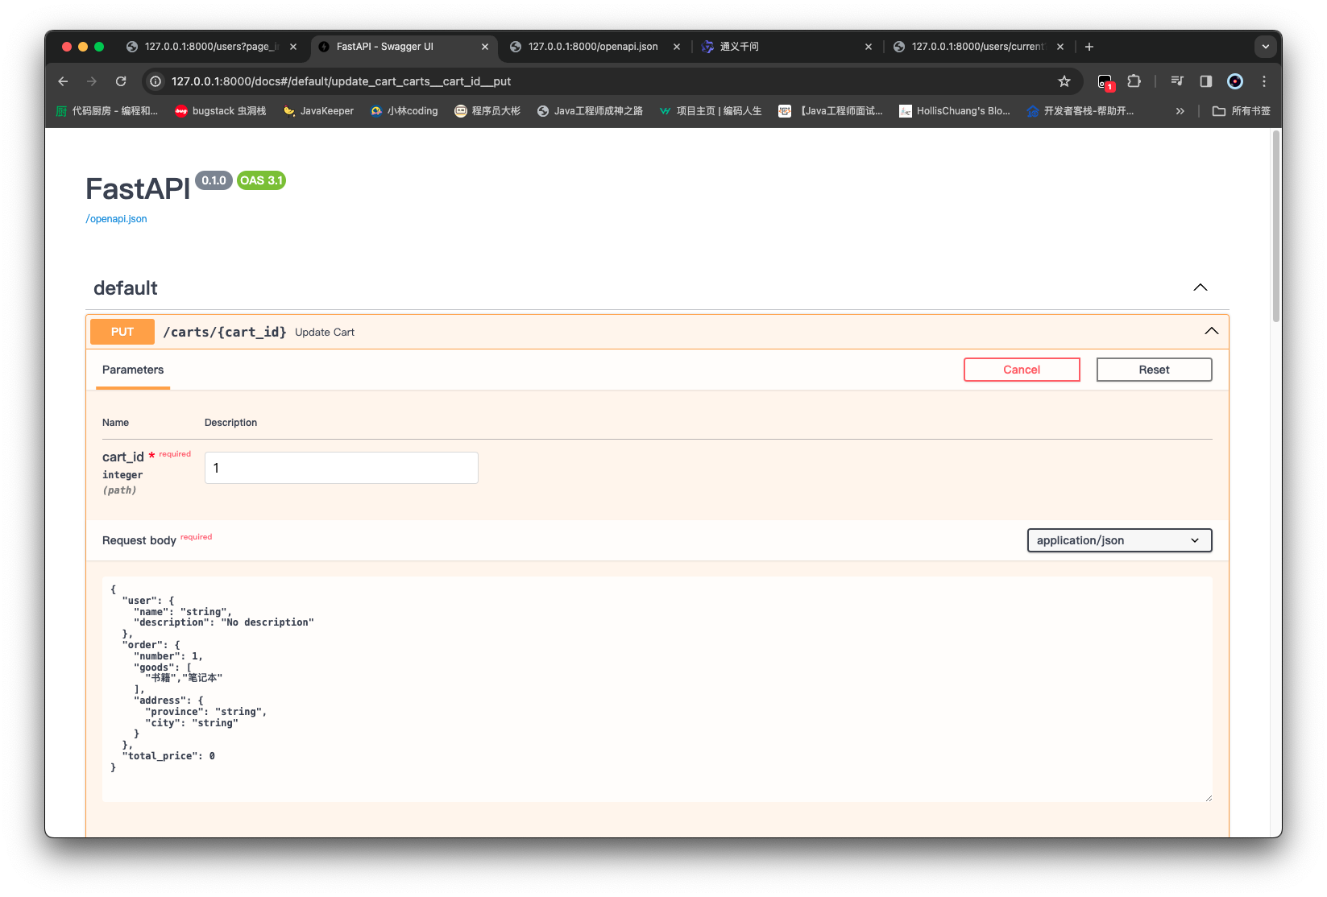Image resolution: width=1327 pixels, height=897 pixels.
Task: Focus the cart_id input field
Action: pos(342,468)
